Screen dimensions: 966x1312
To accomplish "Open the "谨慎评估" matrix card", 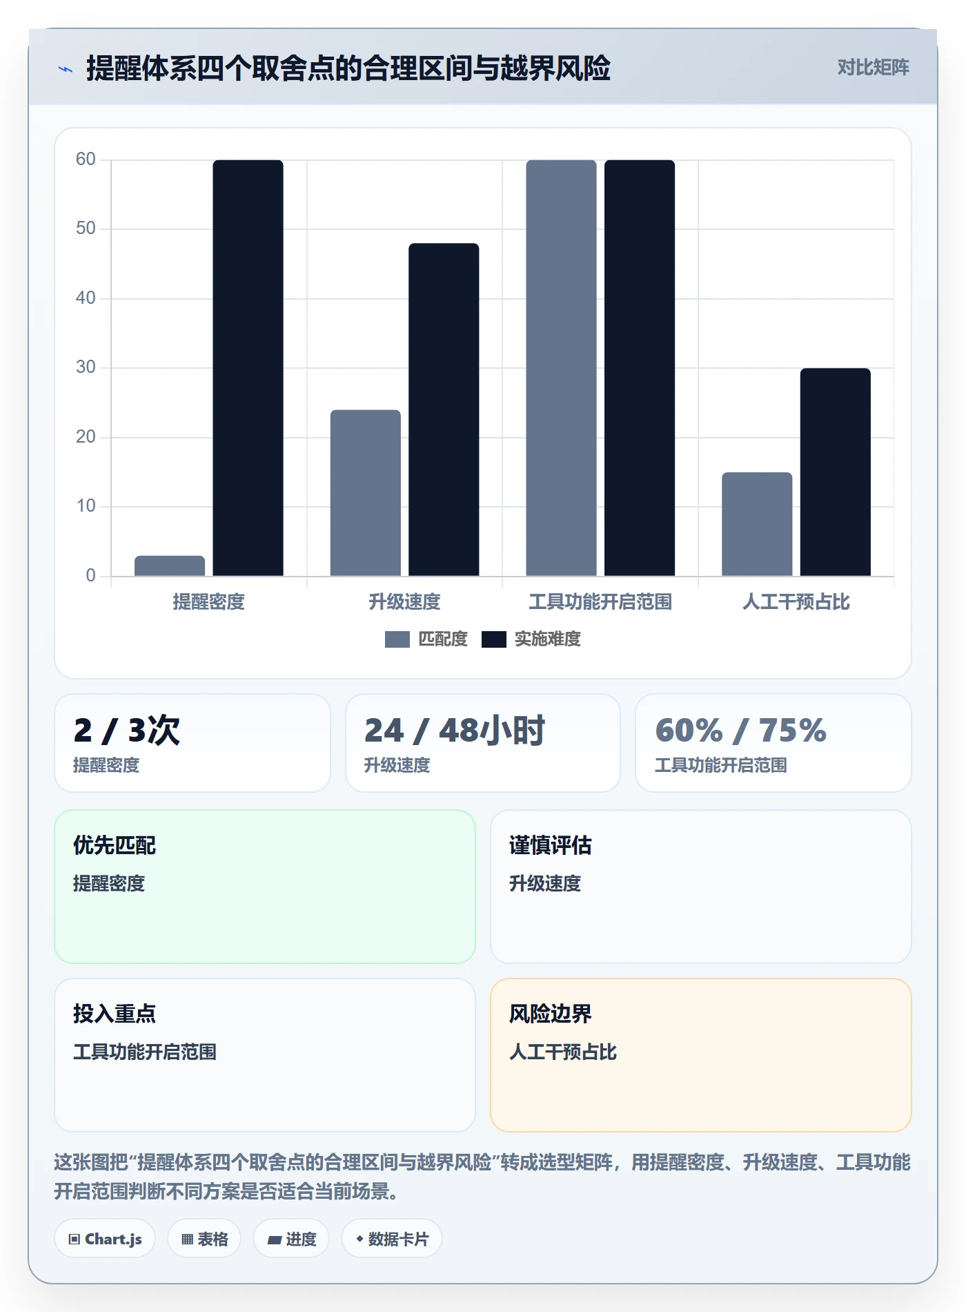I will (701, 887).
